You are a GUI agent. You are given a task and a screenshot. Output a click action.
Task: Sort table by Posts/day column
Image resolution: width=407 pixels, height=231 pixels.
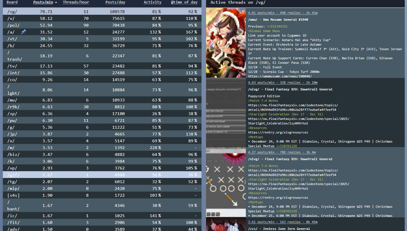115,2
